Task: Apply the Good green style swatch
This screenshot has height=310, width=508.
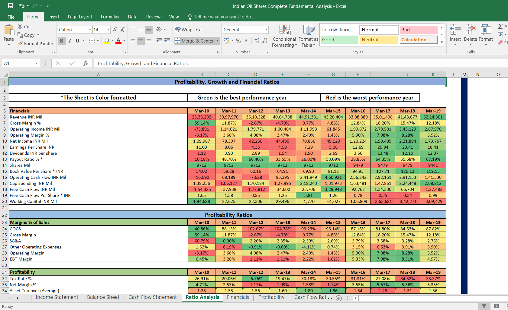Action: pyautogui.click(x=339, y=40)
